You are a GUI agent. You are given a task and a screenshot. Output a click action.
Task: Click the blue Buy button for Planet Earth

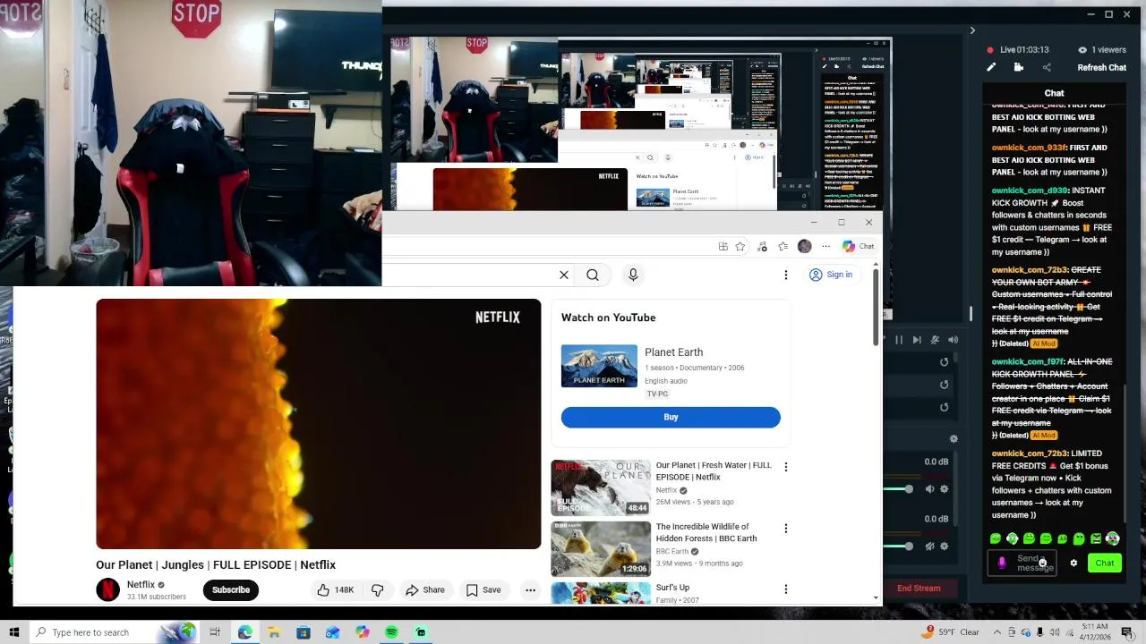pyautogui.click(x=671, y=417)
